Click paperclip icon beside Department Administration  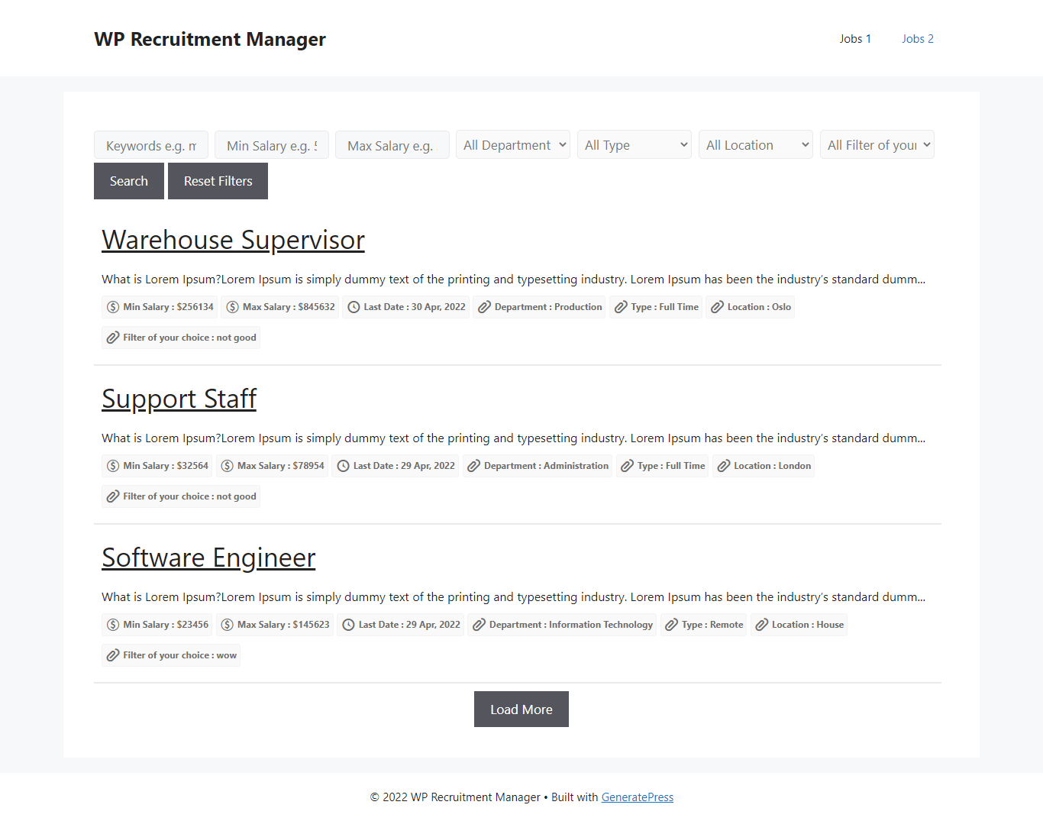[x=473, y=466]
